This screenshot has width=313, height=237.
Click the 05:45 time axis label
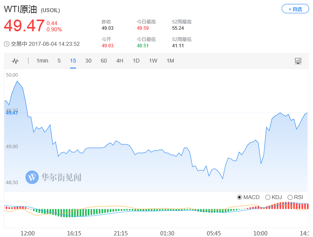(214, 233)
